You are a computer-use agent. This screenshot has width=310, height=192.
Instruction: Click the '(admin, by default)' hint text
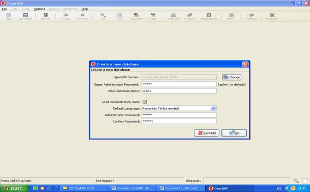232,84
